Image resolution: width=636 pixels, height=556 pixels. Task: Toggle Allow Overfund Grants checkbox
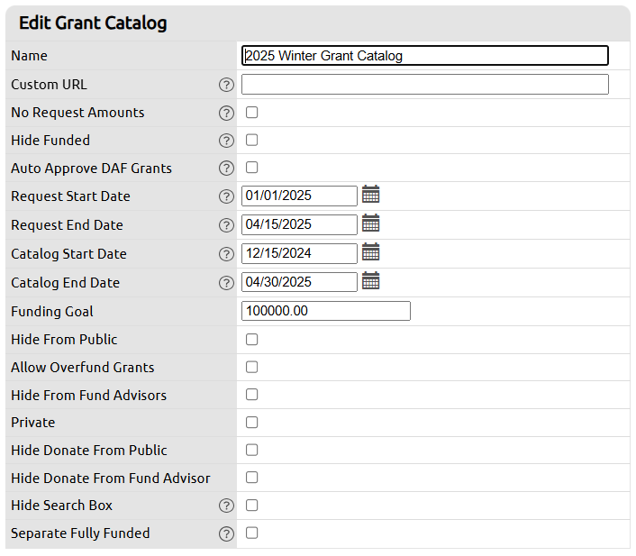coord(252,367)
